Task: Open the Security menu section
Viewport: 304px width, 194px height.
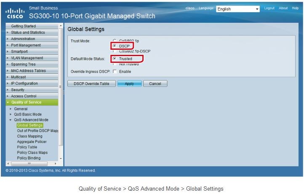Action: 18,90
